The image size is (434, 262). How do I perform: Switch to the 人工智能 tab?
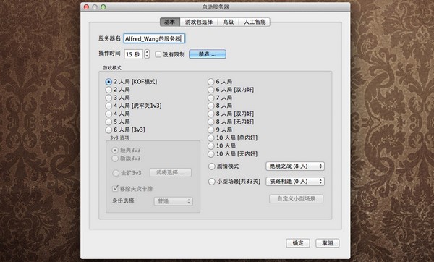(x=255, y=22)
